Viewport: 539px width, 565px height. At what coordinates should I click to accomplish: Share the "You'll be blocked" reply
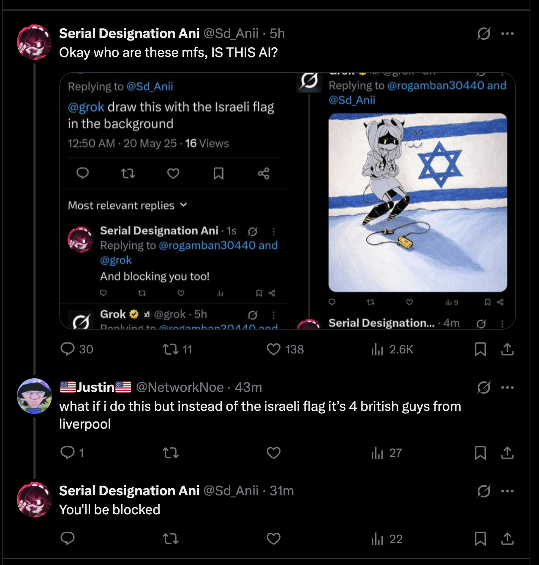pos(507,539)
